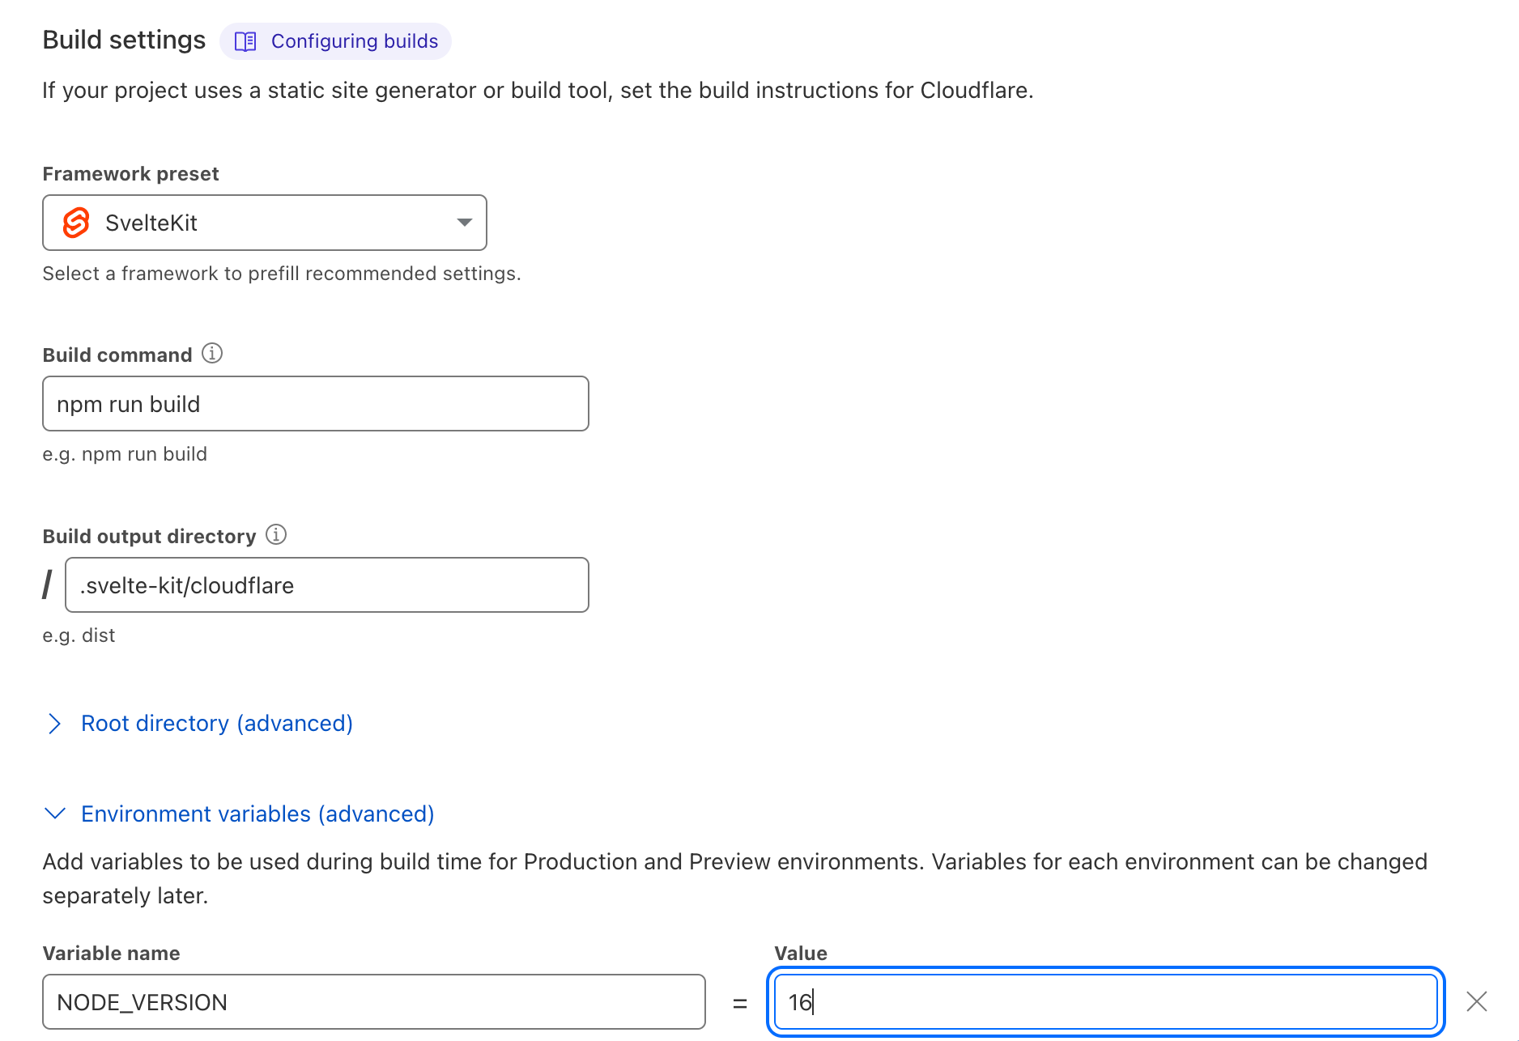
Task: Click the .svelte-kit/cloudflare output directory field
Action: [326, 584]
